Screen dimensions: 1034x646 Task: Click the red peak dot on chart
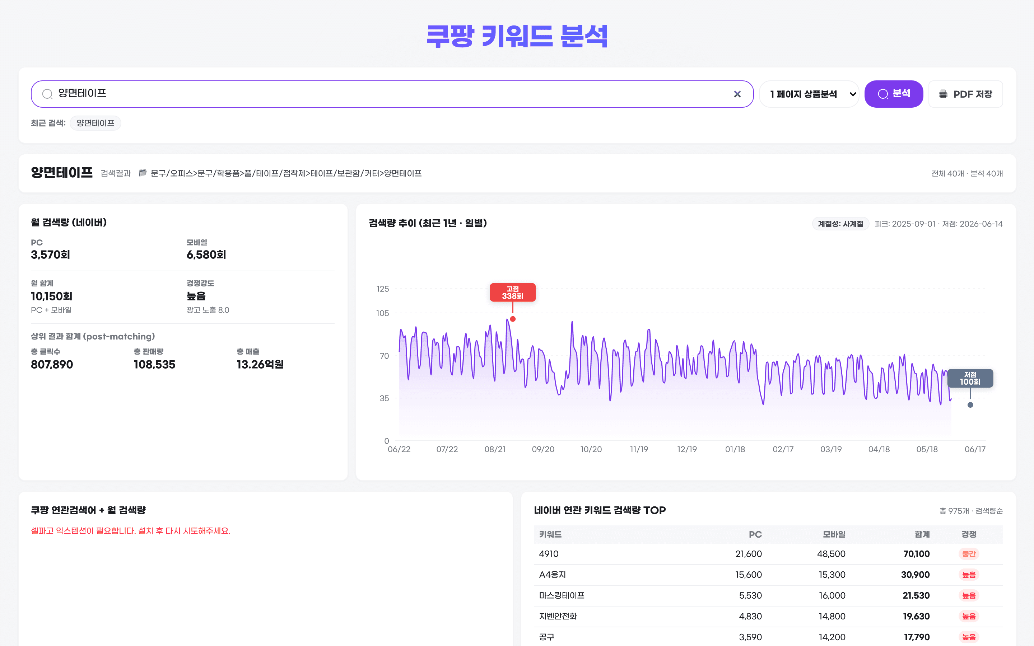click(513, 319)
